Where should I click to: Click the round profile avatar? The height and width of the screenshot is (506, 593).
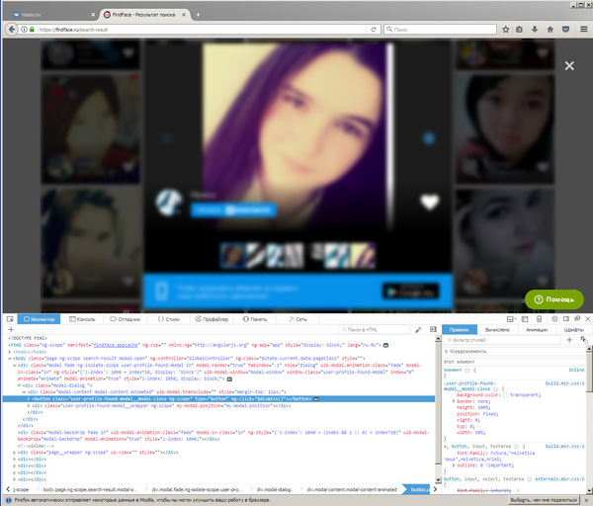[169, 203]
